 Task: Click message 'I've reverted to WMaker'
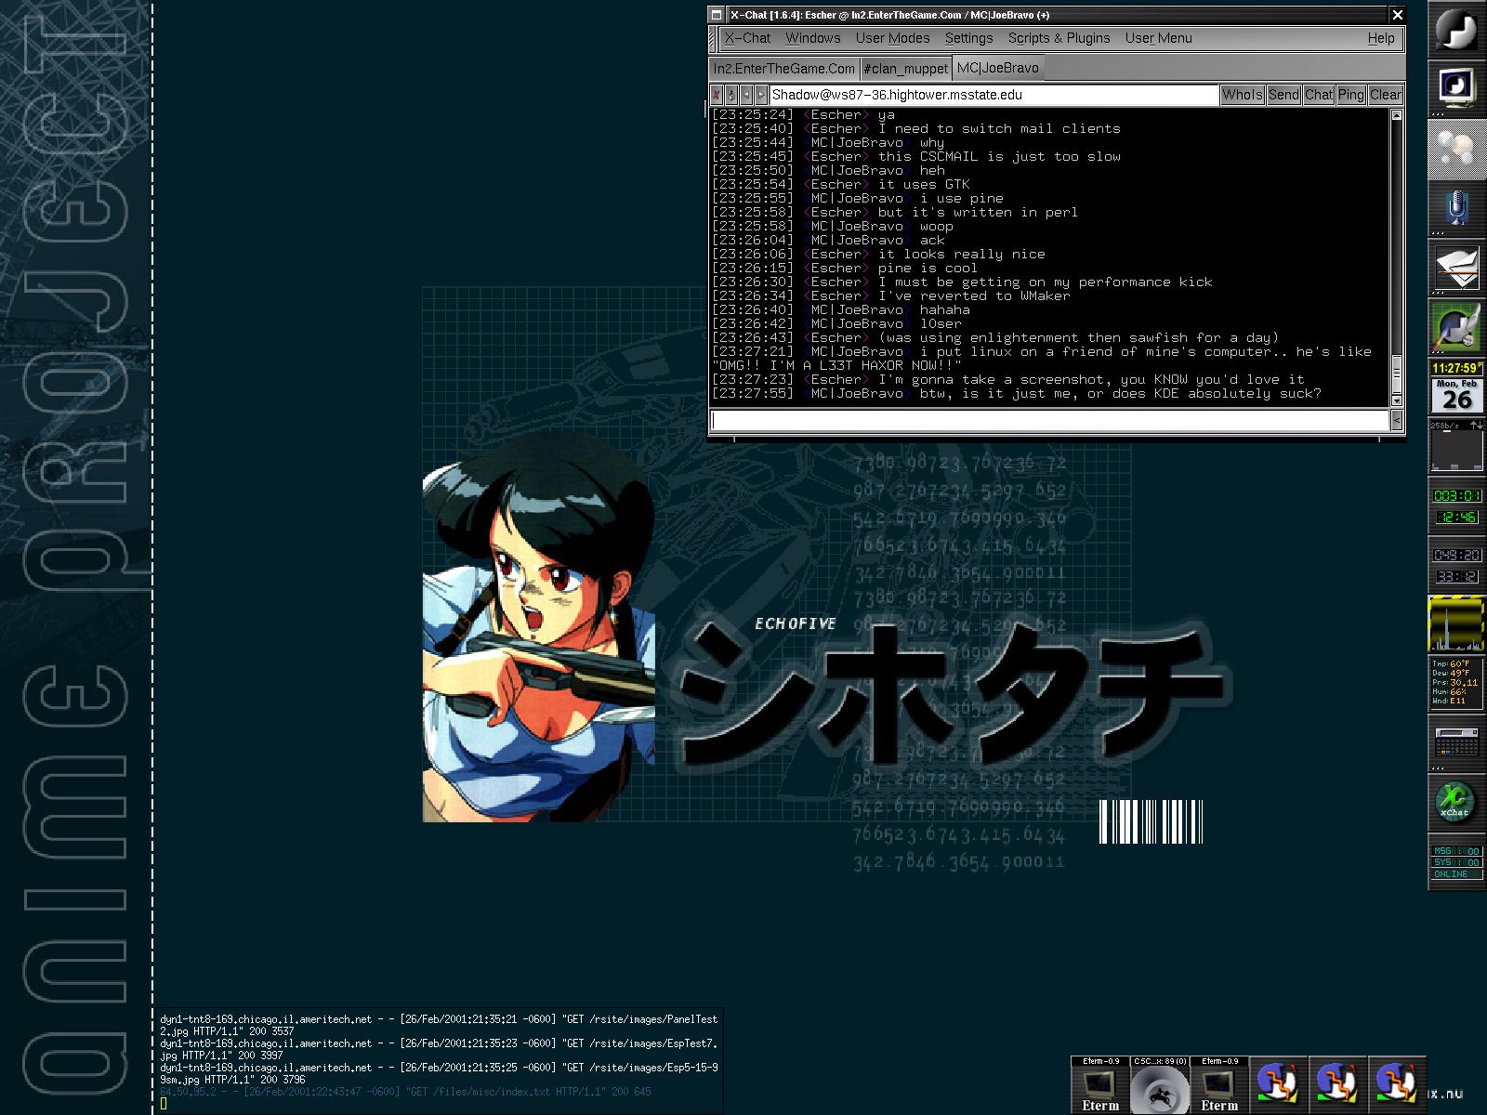click(x=974, y=296)
